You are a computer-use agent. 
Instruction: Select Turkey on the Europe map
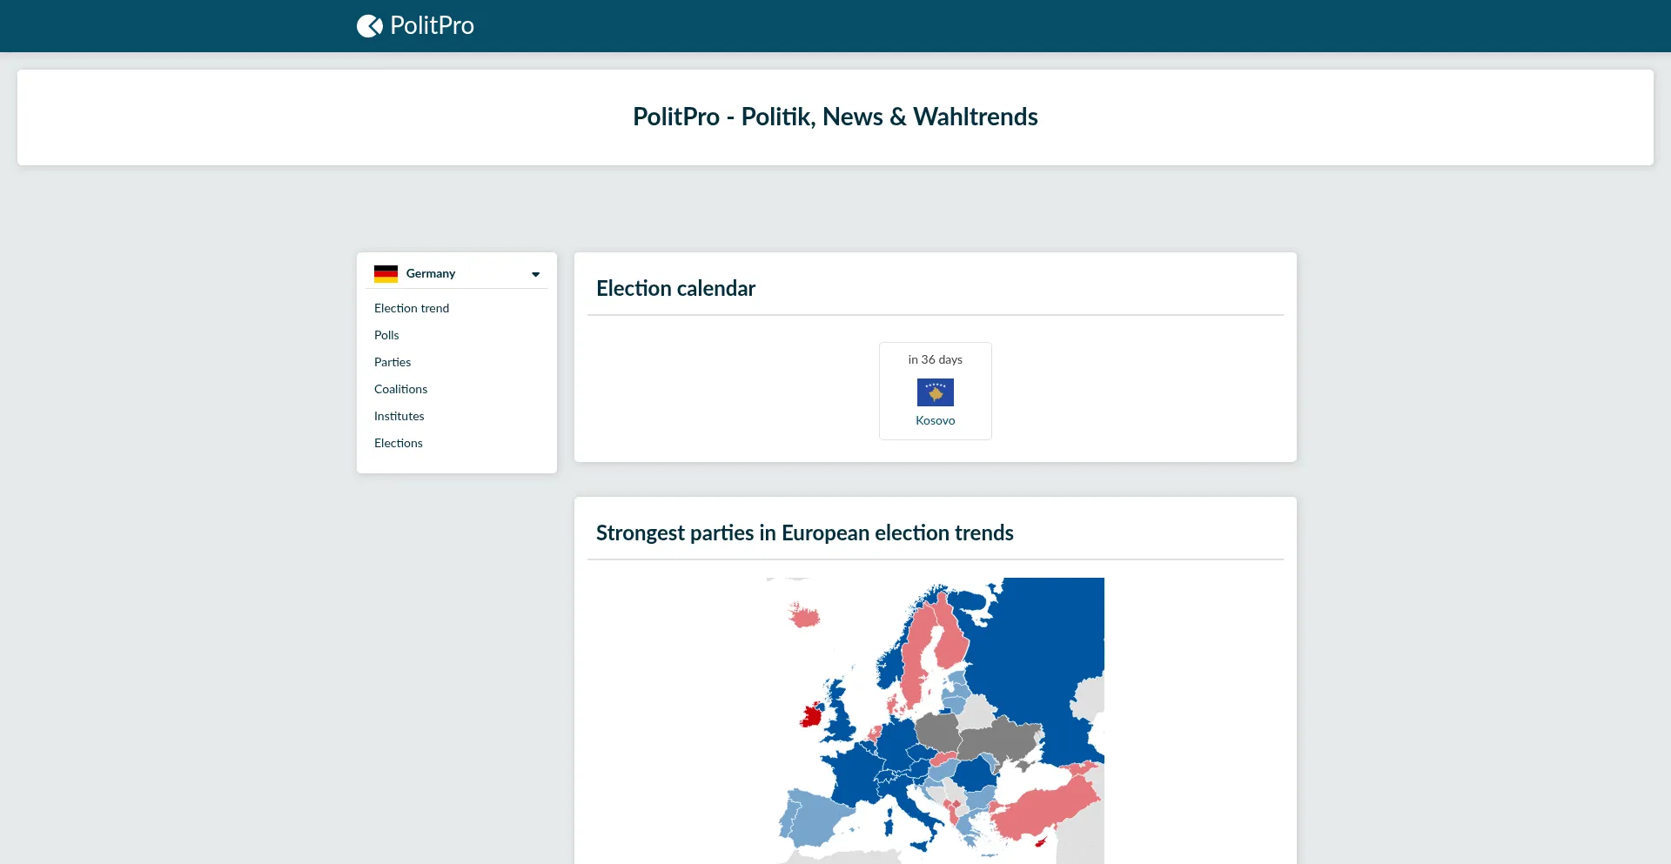point(1044,808)
